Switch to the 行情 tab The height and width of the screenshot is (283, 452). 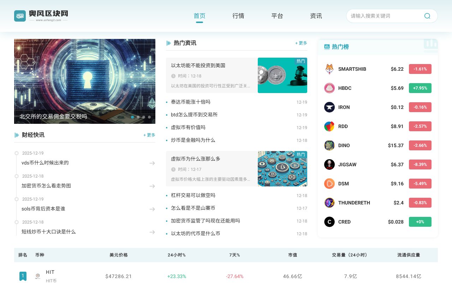(x=238, y=16)
